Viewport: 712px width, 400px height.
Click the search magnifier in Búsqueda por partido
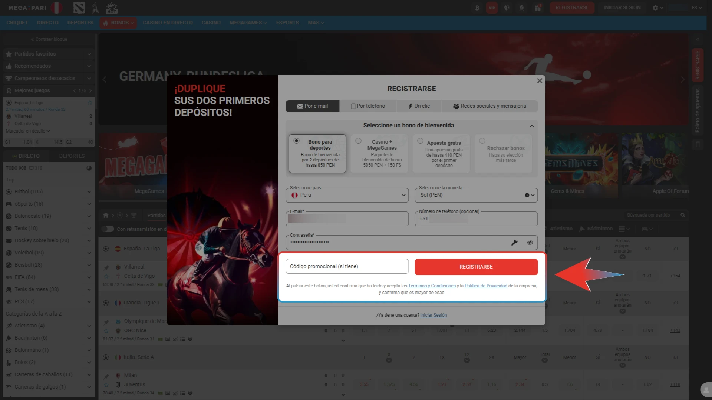click(683, 215)
